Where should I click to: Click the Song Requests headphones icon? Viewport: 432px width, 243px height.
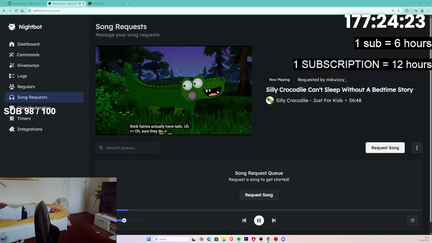pos(12,97)
